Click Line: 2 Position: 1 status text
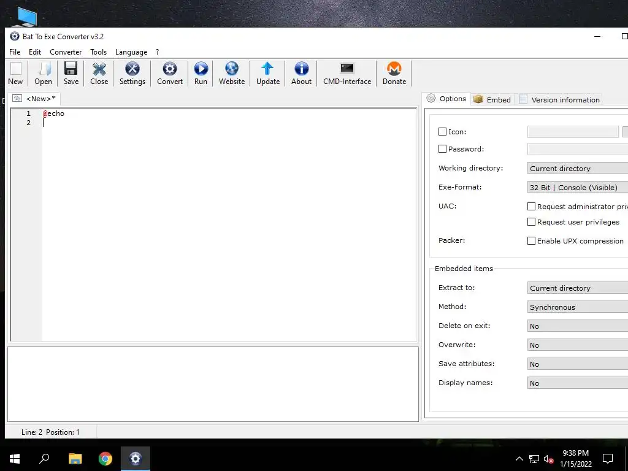This screenshot has width=628, height=471. coord(50,432)
